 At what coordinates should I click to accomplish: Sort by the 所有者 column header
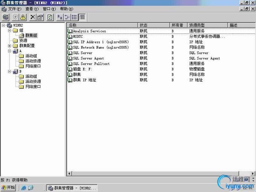tap(178, 25)
